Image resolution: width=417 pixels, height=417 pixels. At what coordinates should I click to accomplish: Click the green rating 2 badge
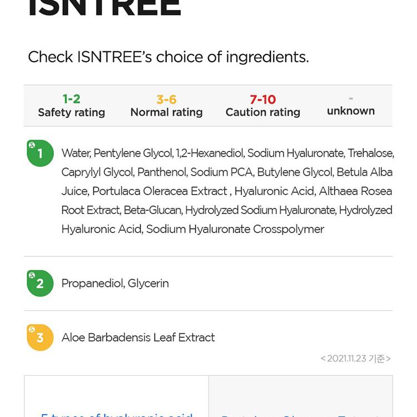40,283
